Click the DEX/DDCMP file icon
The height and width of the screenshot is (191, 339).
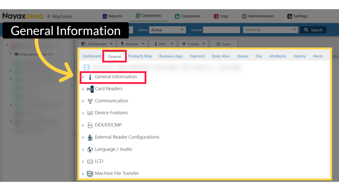click(90, 125)
